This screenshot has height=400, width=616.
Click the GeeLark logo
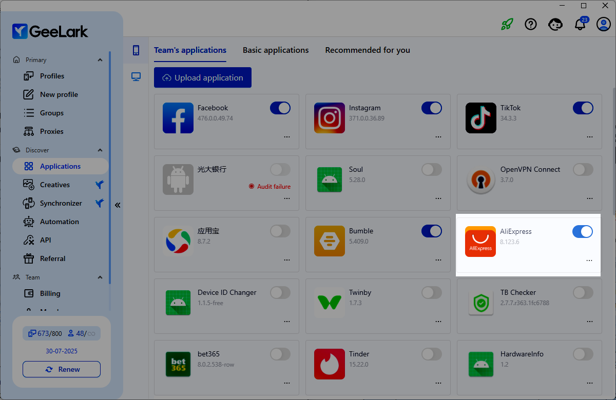[50, 31]
